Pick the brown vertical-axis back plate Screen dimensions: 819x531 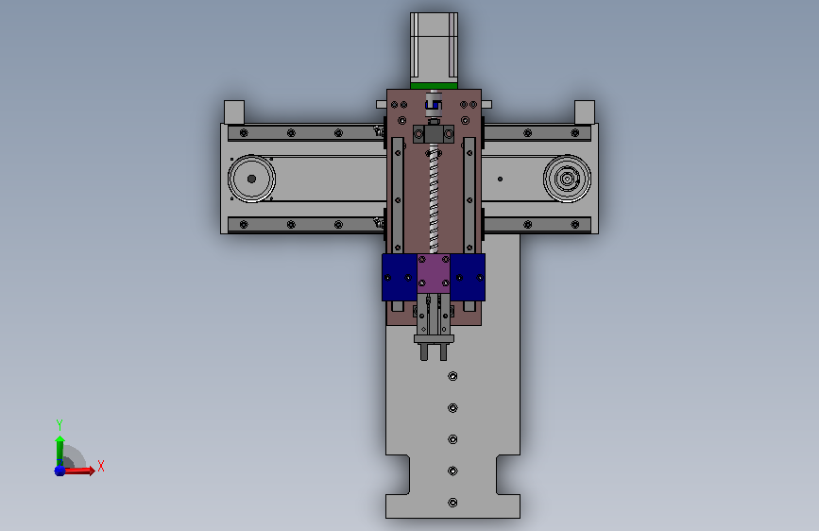[434, 207]
